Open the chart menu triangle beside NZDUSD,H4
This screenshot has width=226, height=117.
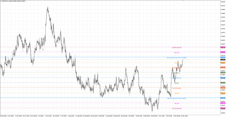(x=1, y=1)
